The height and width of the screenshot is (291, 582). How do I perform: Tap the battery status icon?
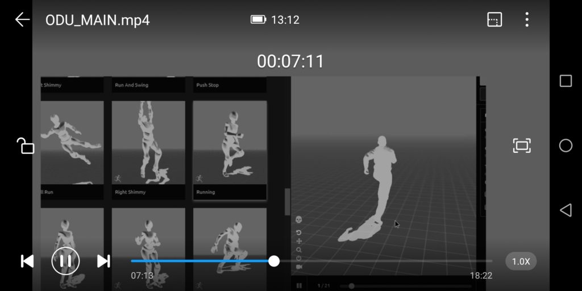coord(259,19)
